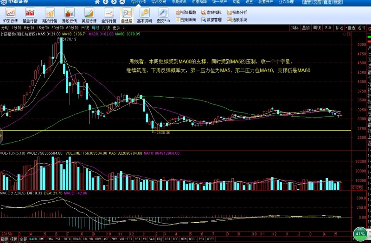
Task: Select the 自选股 watchlist icon
Action: click(x=127, y=15)
